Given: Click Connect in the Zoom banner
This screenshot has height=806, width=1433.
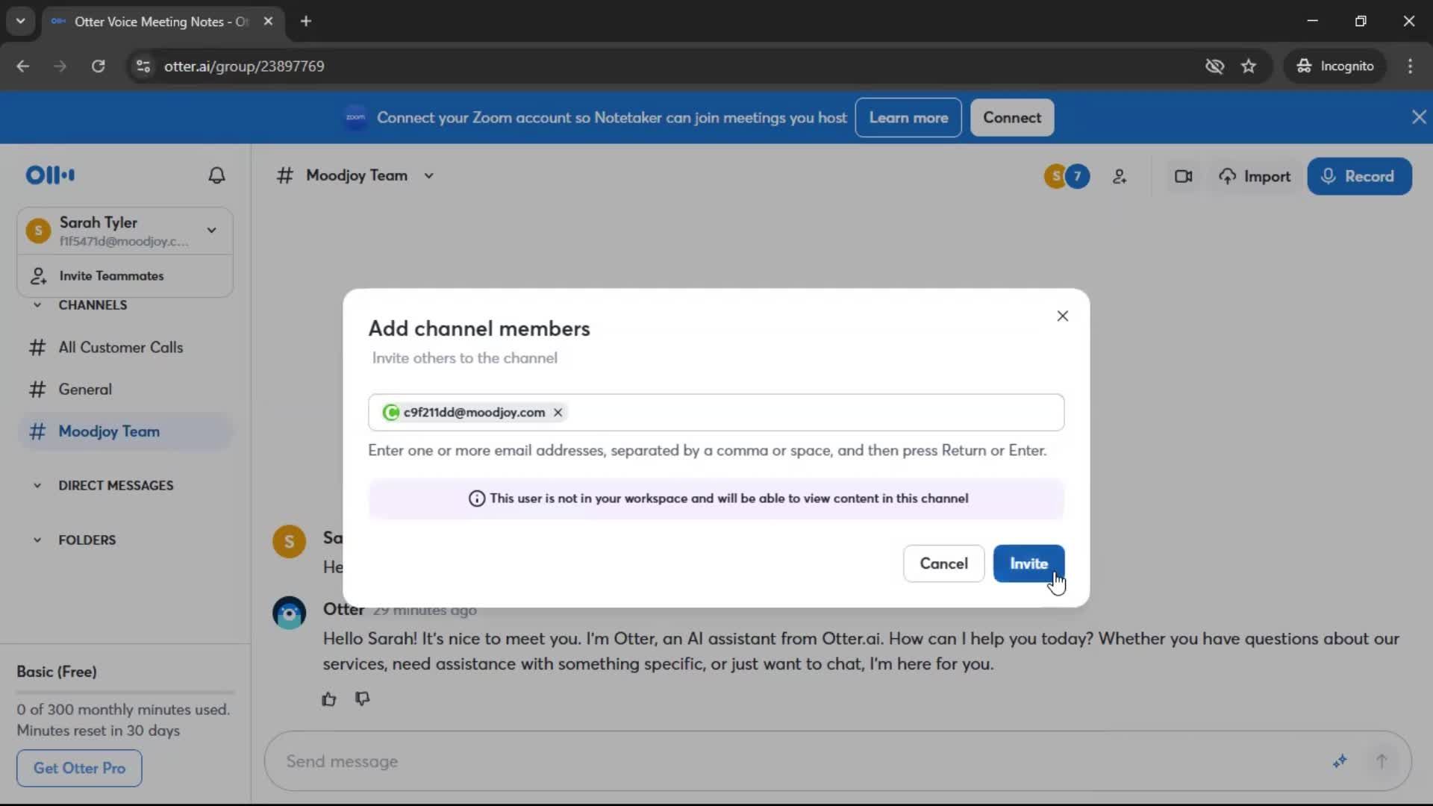Looking at the screenshot, I should click(1011, 118).
